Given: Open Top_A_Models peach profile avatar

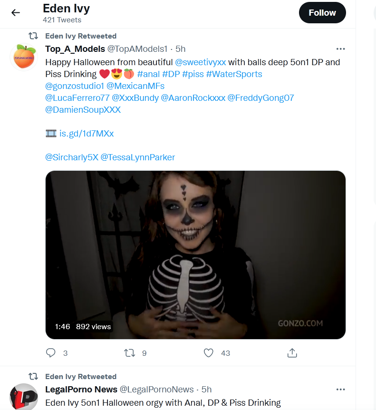Looking at the screenshot, I should click(24, 57).
